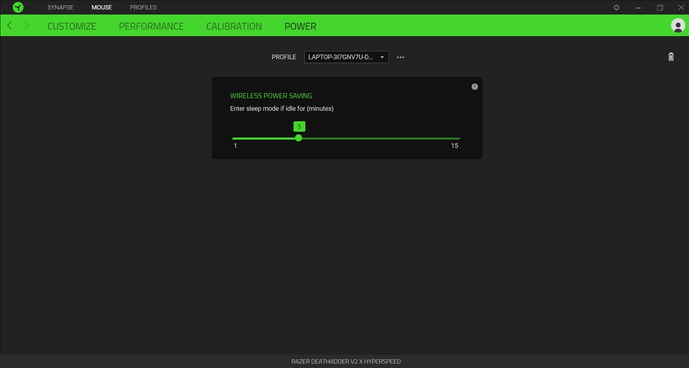Go to the Customize subtab
Viewport: 689px width, 368px height.
click(x=72, y=26)
